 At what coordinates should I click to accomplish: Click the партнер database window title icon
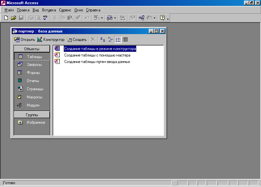(15, 31)
